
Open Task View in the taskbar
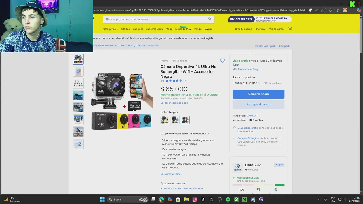coord(153,199)
